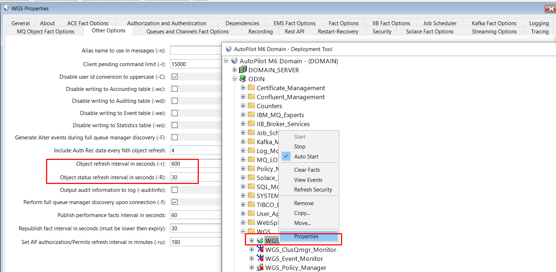Select Clear Facts in context menu
This screenshot has width=556, height=272.
click(x=309, y=170)
